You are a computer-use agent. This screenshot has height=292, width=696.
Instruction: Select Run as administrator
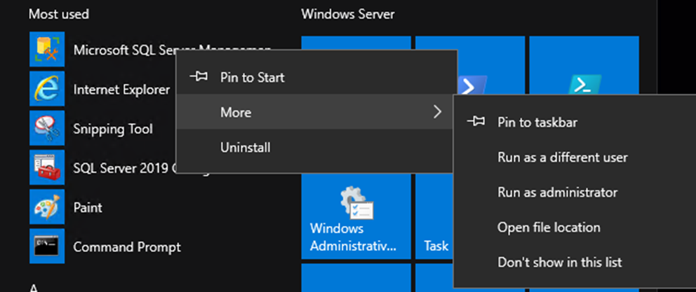point(575,193)
